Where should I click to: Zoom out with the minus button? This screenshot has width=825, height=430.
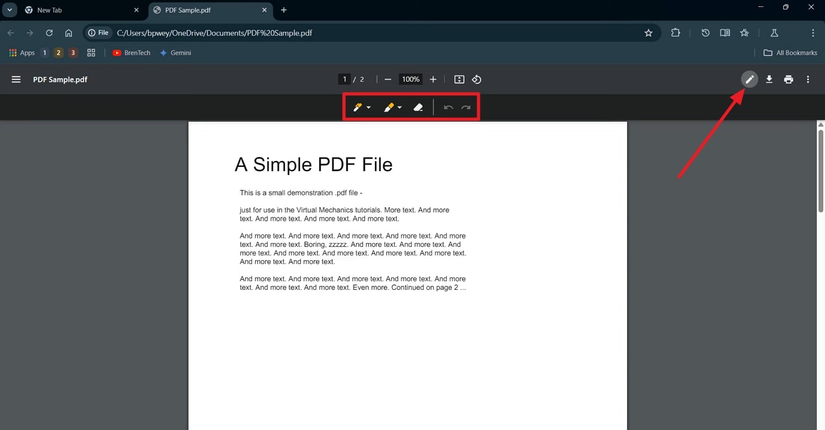click(388, 79)
